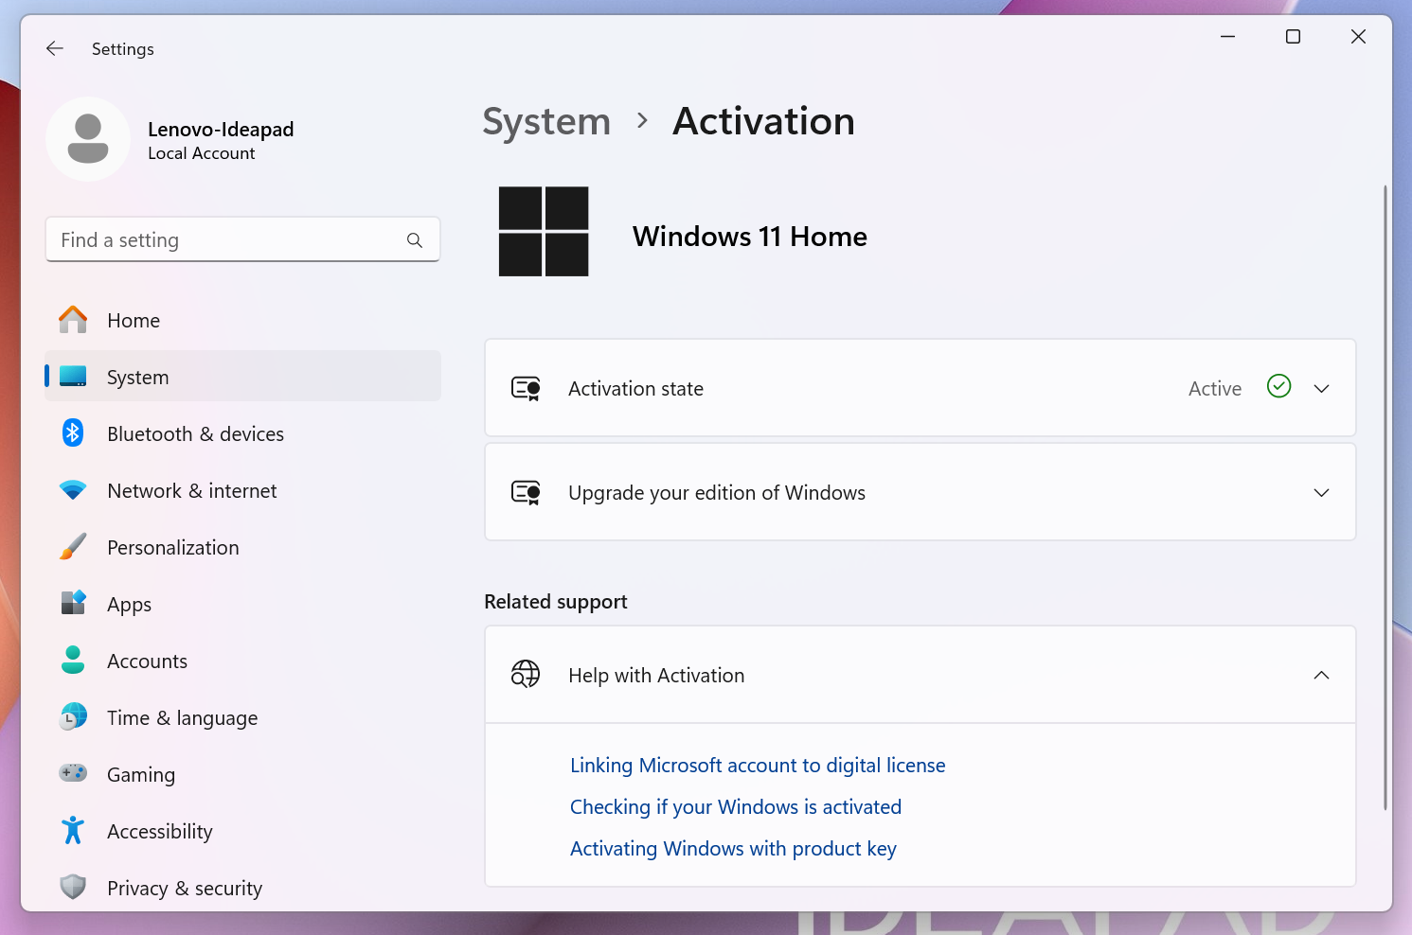Click the Lenovo-Ideapad user avatar icon
The image size is (1412, 935).
(88, 139)
